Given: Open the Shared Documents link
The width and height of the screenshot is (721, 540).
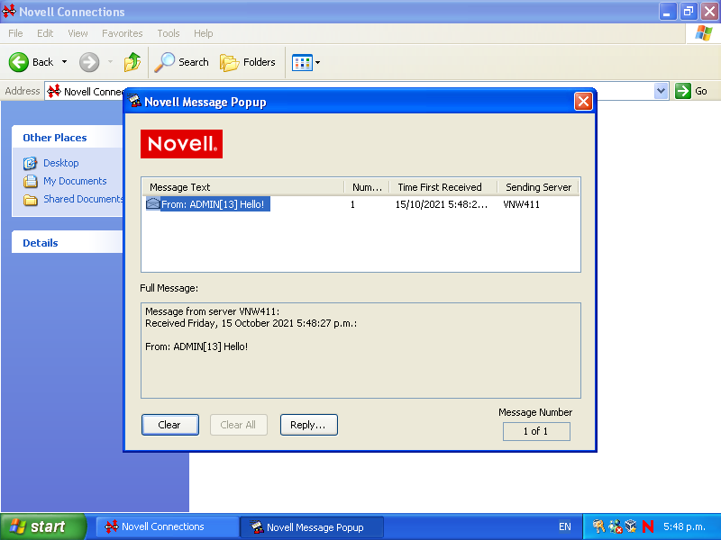Looking at the screenshot, I should tap(83, 199).
